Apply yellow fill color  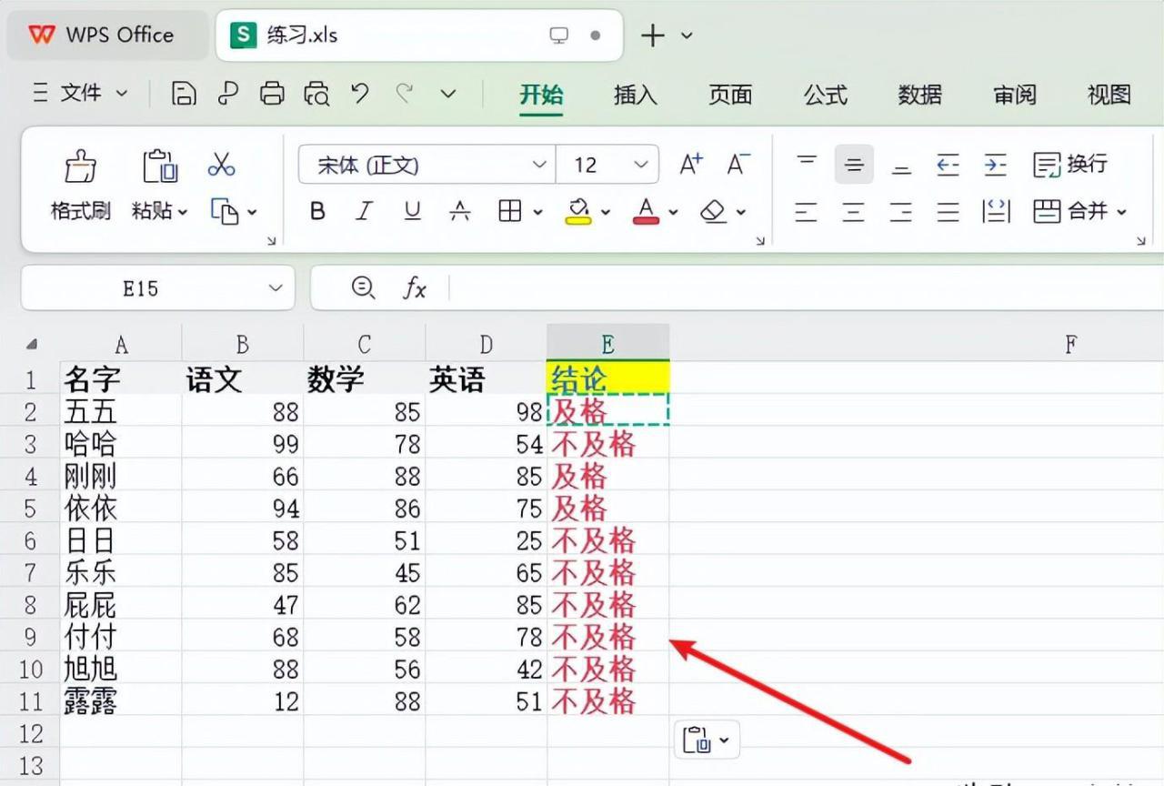(578, 212)
